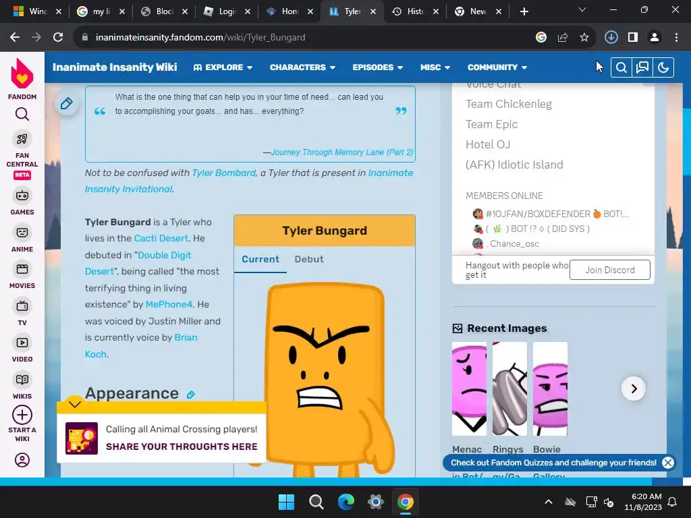691x518 pixels.
Task: Edit the page with pencil icon
Action: click(67, 103)
